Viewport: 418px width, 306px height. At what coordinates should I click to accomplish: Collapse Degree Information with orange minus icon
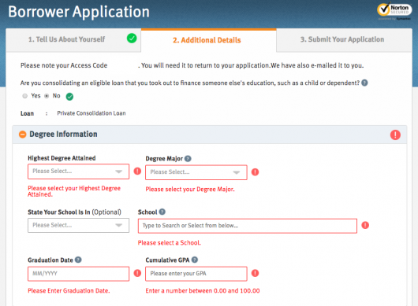[23, 135]
